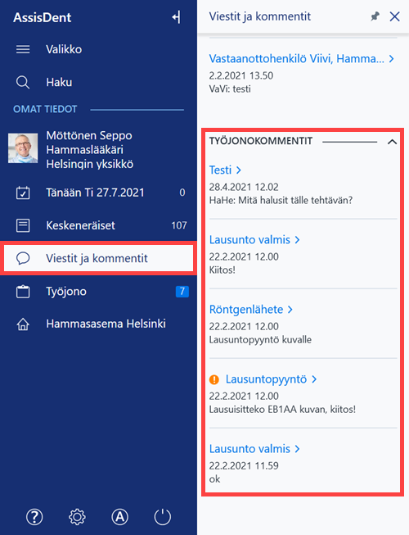The image size is (409, 535).
Task: Click the Haku search magnifier icon
Action: pos(23,82)
